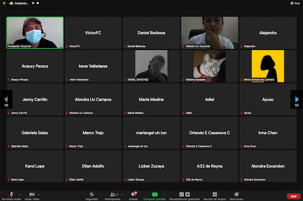The image size is (303, 201).
Task: Open the Participantes panel icon
Action: [113, 194]
